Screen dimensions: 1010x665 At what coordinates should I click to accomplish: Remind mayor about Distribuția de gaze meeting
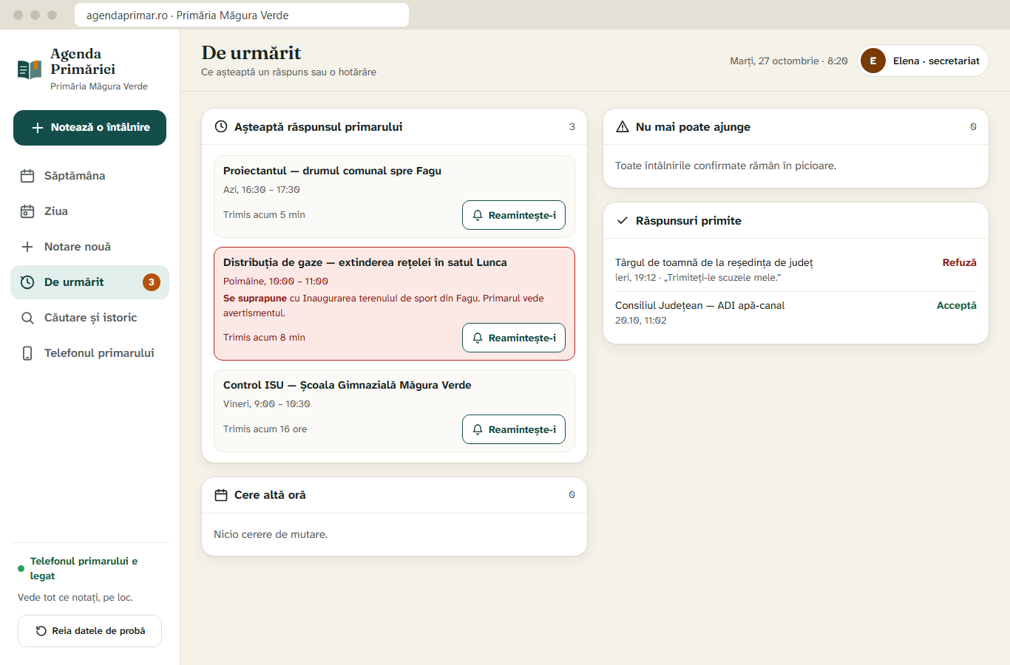514,338
